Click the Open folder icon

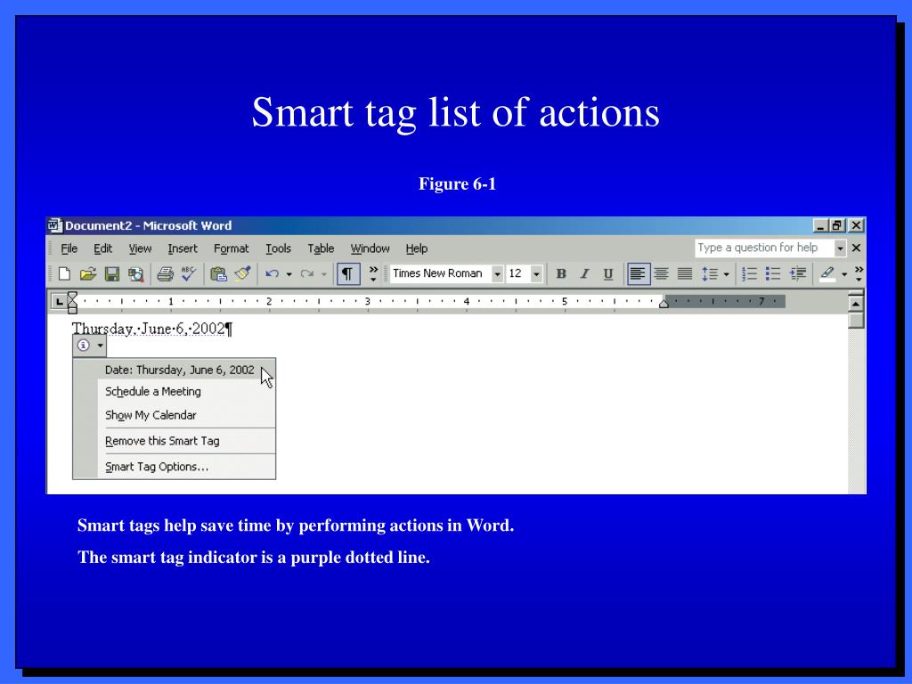click(x=88, y=274)
